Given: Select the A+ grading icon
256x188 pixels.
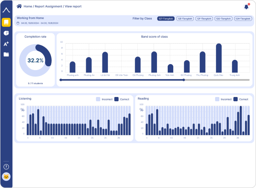Looking at the screenshot, I should pyautogui.click(x=6, y=44).
